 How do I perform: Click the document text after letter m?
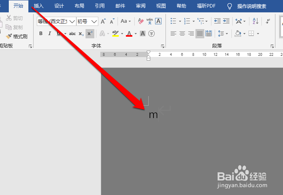[158, 115]
